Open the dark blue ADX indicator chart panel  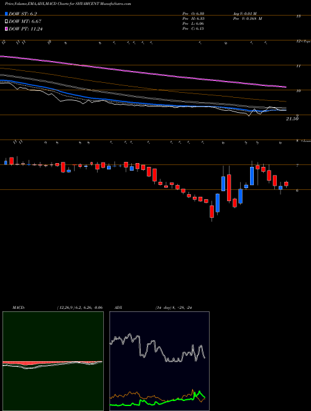(159, 361)
